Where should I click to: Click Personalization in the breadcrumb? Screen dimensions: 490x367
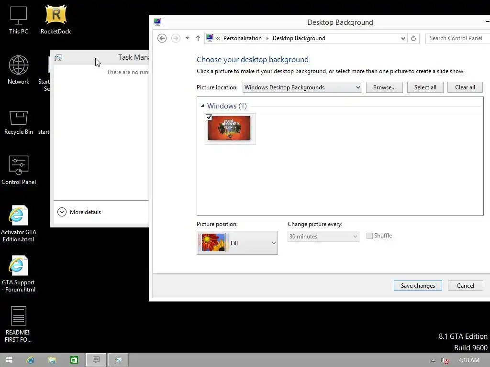pyautogui.click(x=242, y=38)
